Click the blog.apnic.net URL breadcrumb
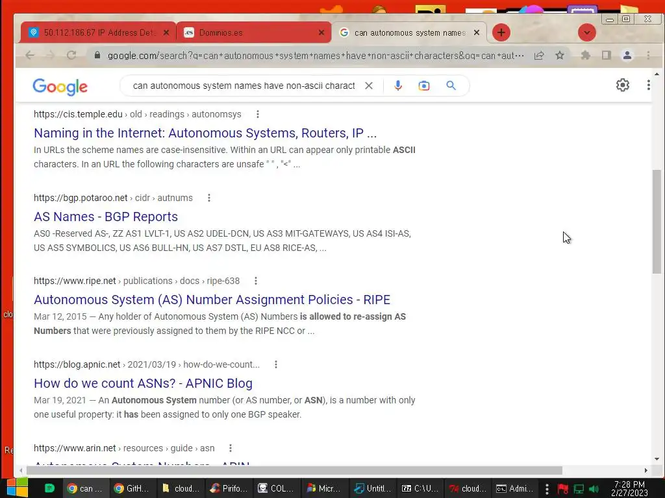 click(x=147, y=364)
